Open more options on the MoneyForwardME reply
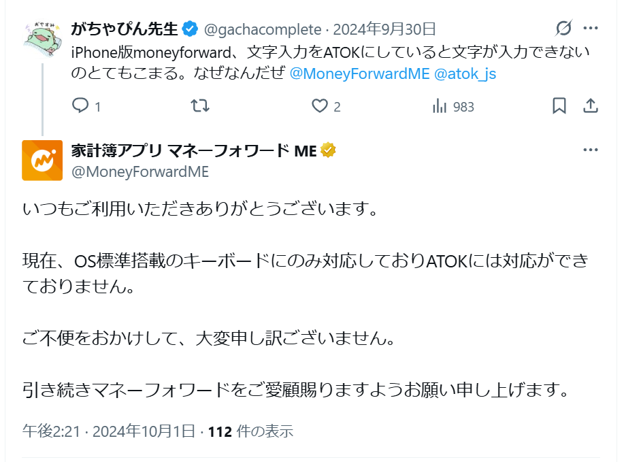 click(591, 150)
